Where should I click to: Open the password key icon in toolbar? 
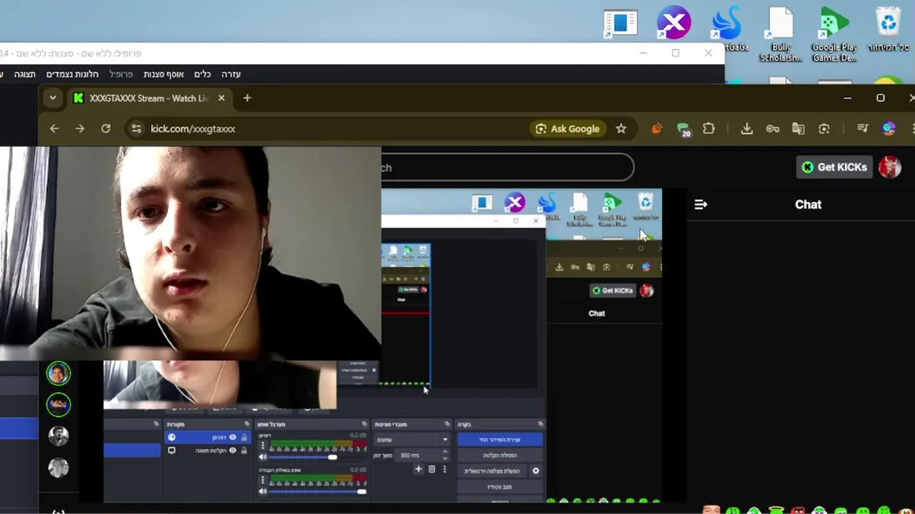772,128
